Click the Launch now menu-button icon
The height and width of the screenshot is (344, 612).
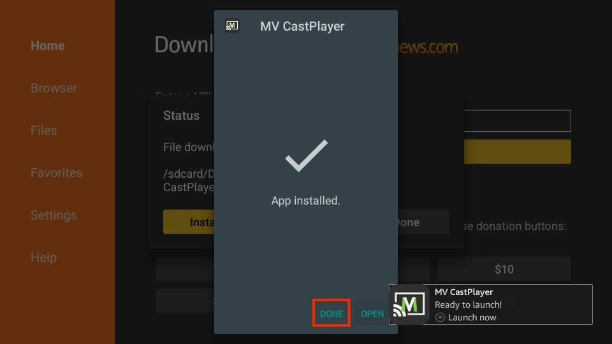click(440, 317)
